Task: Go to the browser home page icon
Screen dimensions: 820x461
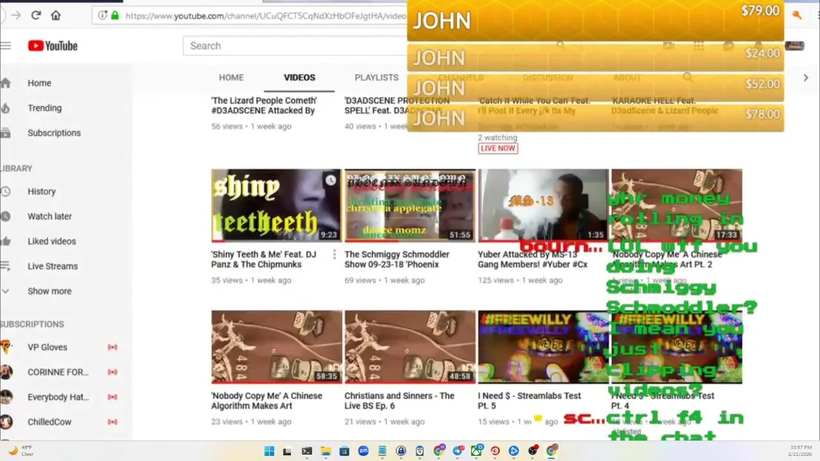Action: [56, 15]
